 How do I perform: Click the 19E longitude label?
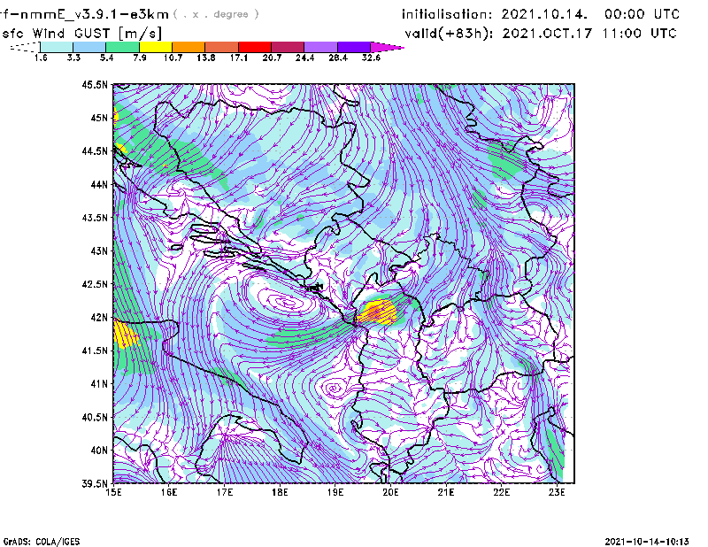tap(335, 492)
